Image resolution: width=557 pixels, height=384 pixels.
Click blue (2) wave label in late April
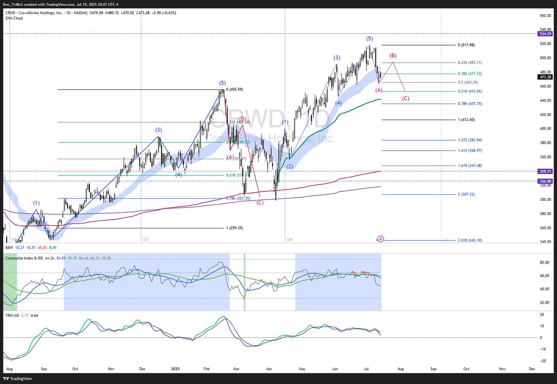click(x=290, y=166)
